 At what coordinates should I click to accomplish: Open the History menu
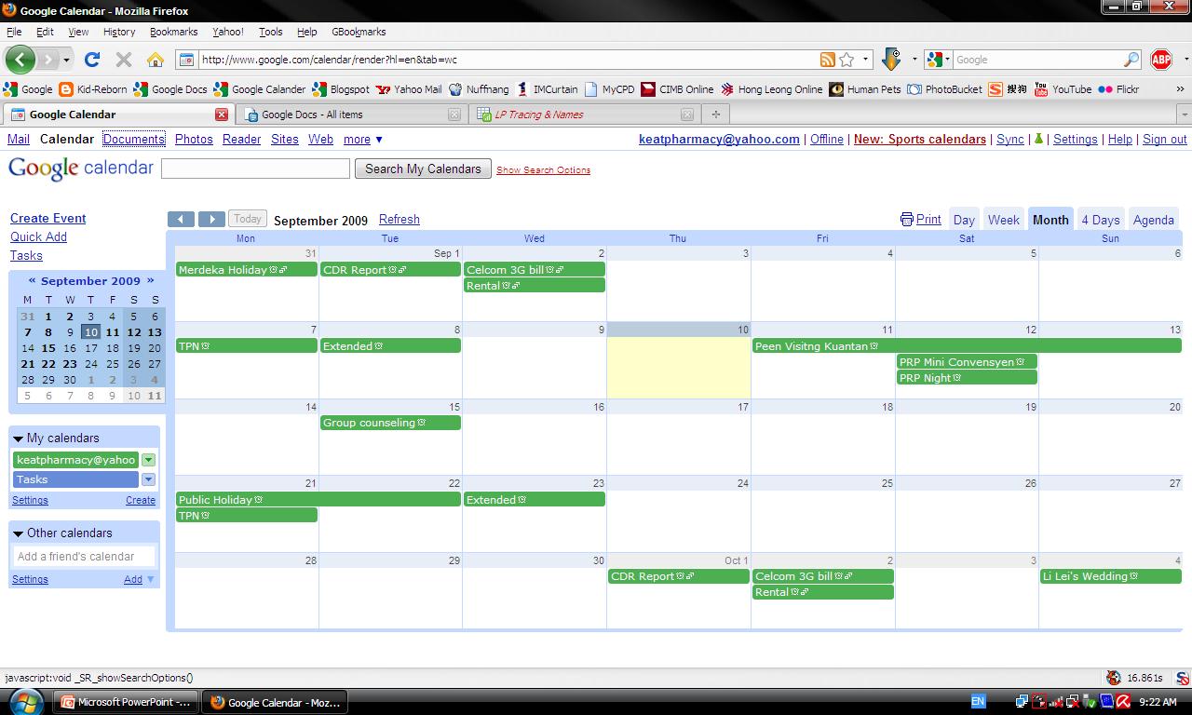(x=119, y=32)
